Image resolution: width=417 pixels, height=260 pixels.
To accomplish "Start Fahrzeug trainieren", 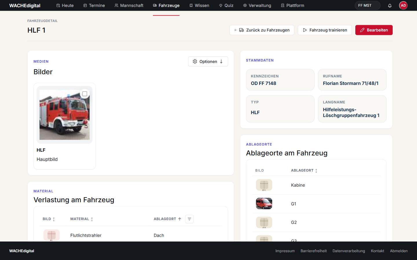I will [x=325, y=30].
